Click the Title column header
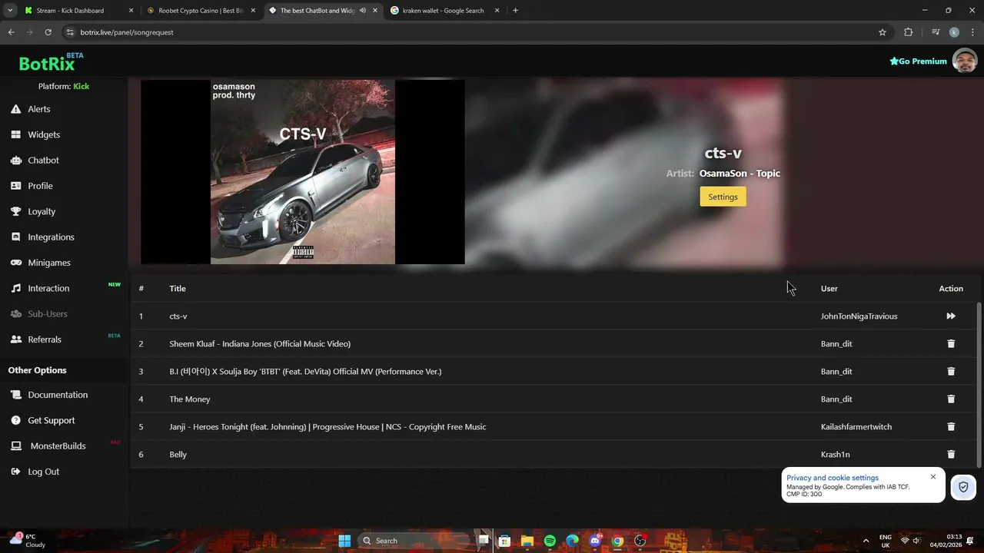This screenshot has height=553, width=984. click(x=178, y=289)
